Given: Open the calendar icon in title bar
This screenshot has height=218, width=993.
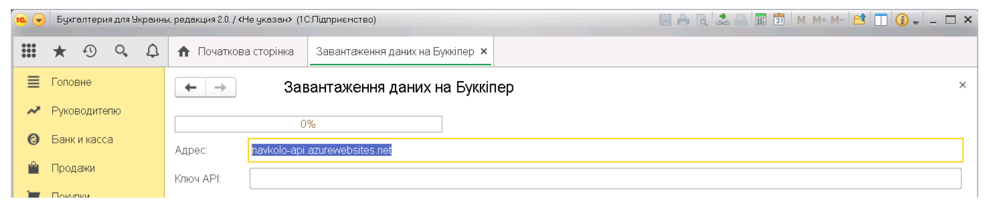Looking at the screenshot, I should pyautogui.click(x=779, y=20).
